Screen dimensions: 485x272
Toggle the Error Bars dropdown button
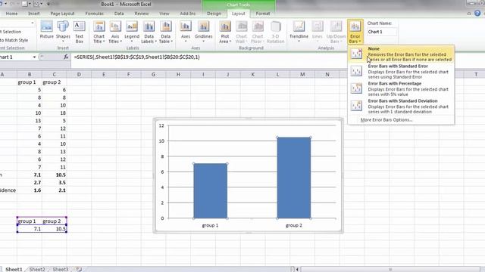[x=355, y=32]
